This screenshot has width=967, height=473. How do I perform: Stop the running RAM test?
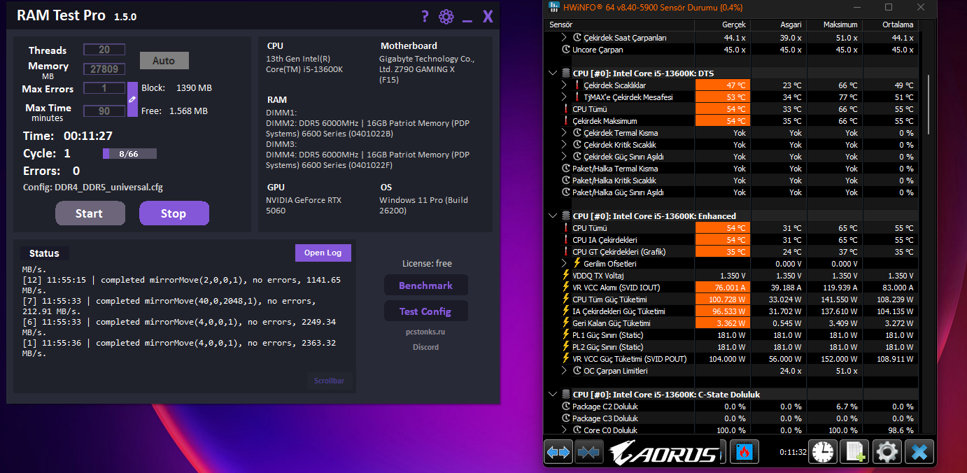point(174,213)
